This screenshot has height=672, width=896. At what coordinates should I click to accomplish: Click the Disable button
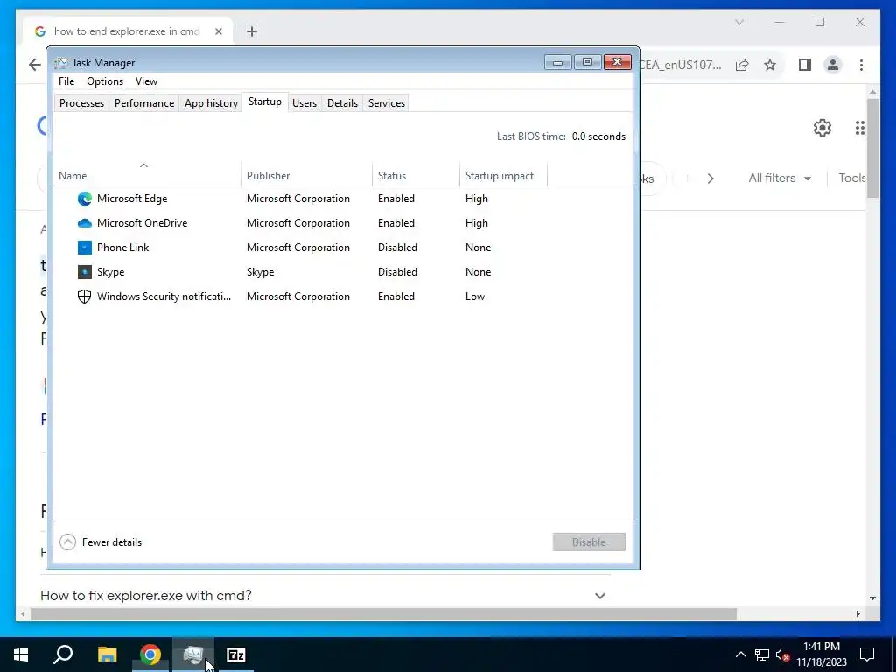[x=589, y=542]
